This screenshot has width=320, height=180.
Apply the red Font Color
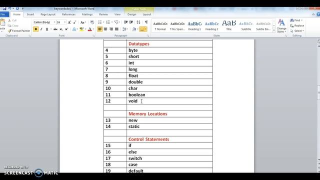[x=90, y=29]
